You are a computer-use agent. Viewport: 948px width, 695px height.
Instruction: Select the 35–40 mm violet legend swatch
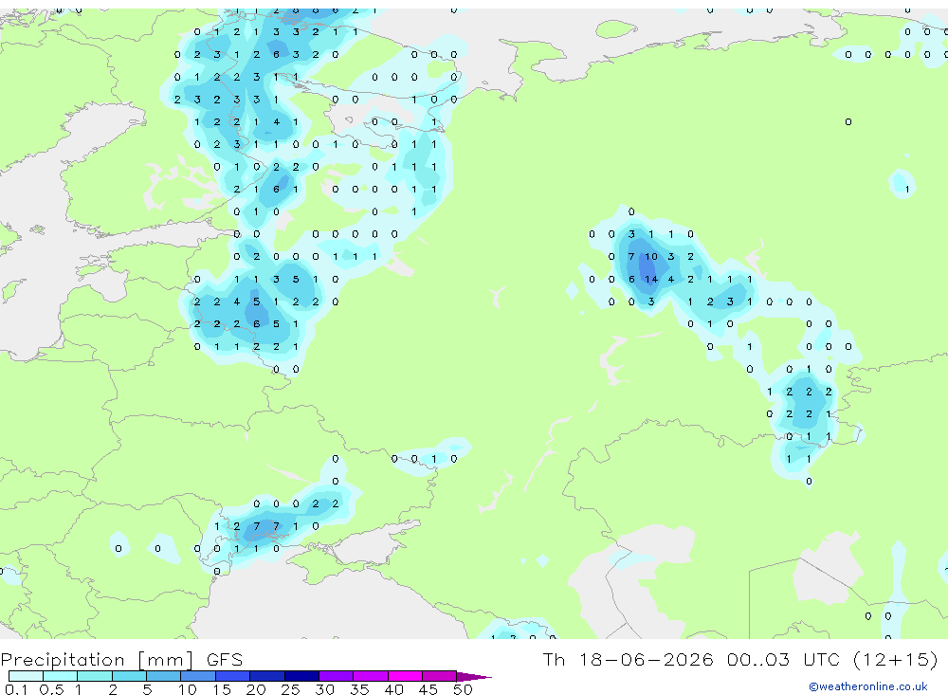pyautogui.click(x=371, y=676)
